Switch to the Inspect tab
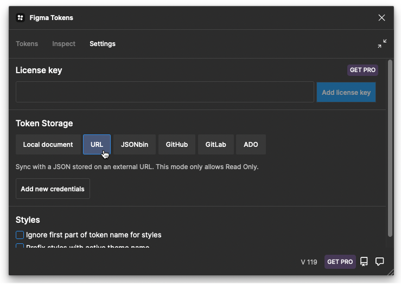Screen dimensions: 401x284 (x=63, y=44)
